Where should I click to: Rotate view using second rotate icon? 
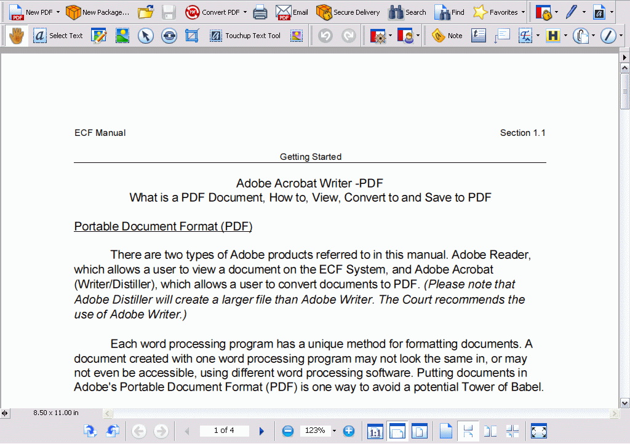click(x=113, y=431)
